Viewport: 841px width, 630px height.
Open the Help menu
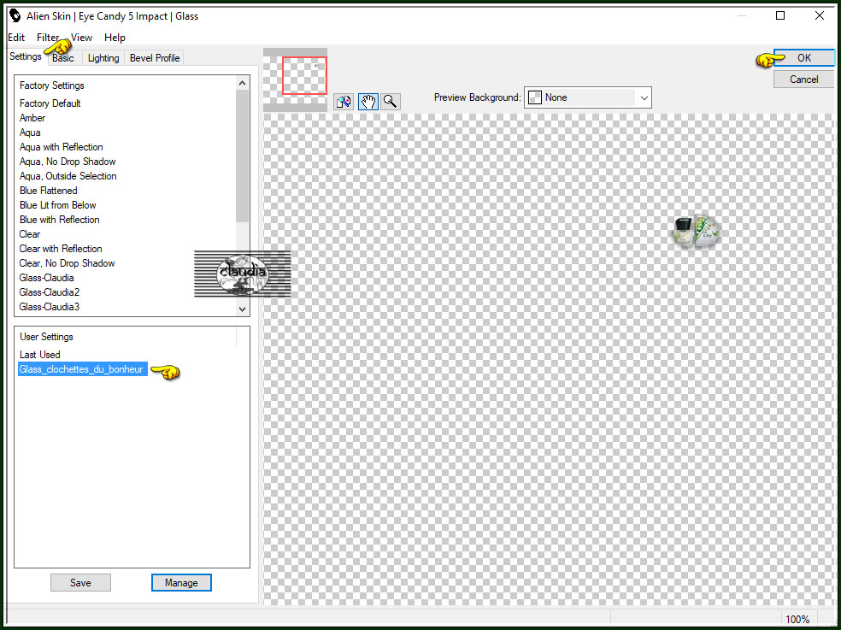pyautogui.click(x=115, y=38)
